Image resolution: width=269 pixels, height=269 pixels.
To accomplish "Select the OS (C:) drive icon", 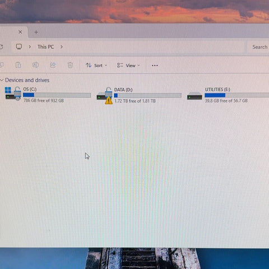I will (13, 94).
